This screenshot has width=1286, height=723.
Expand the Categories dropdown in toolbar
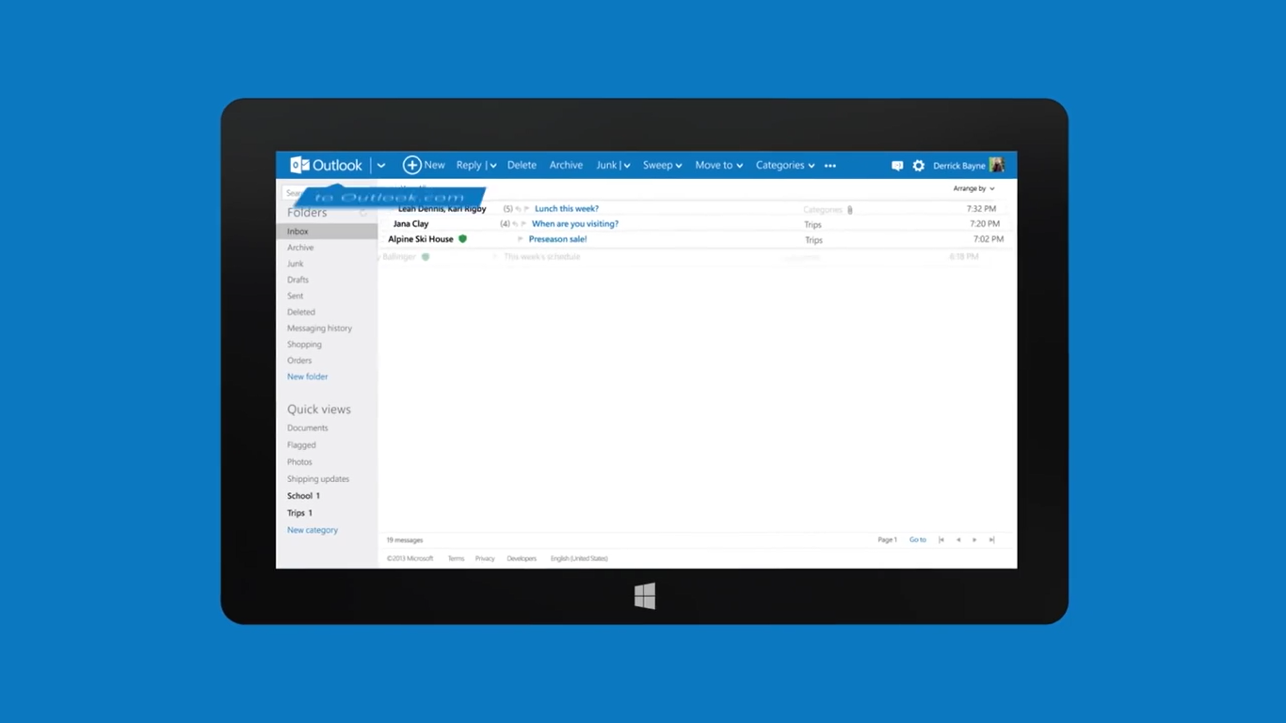click(x=784, y=165)
